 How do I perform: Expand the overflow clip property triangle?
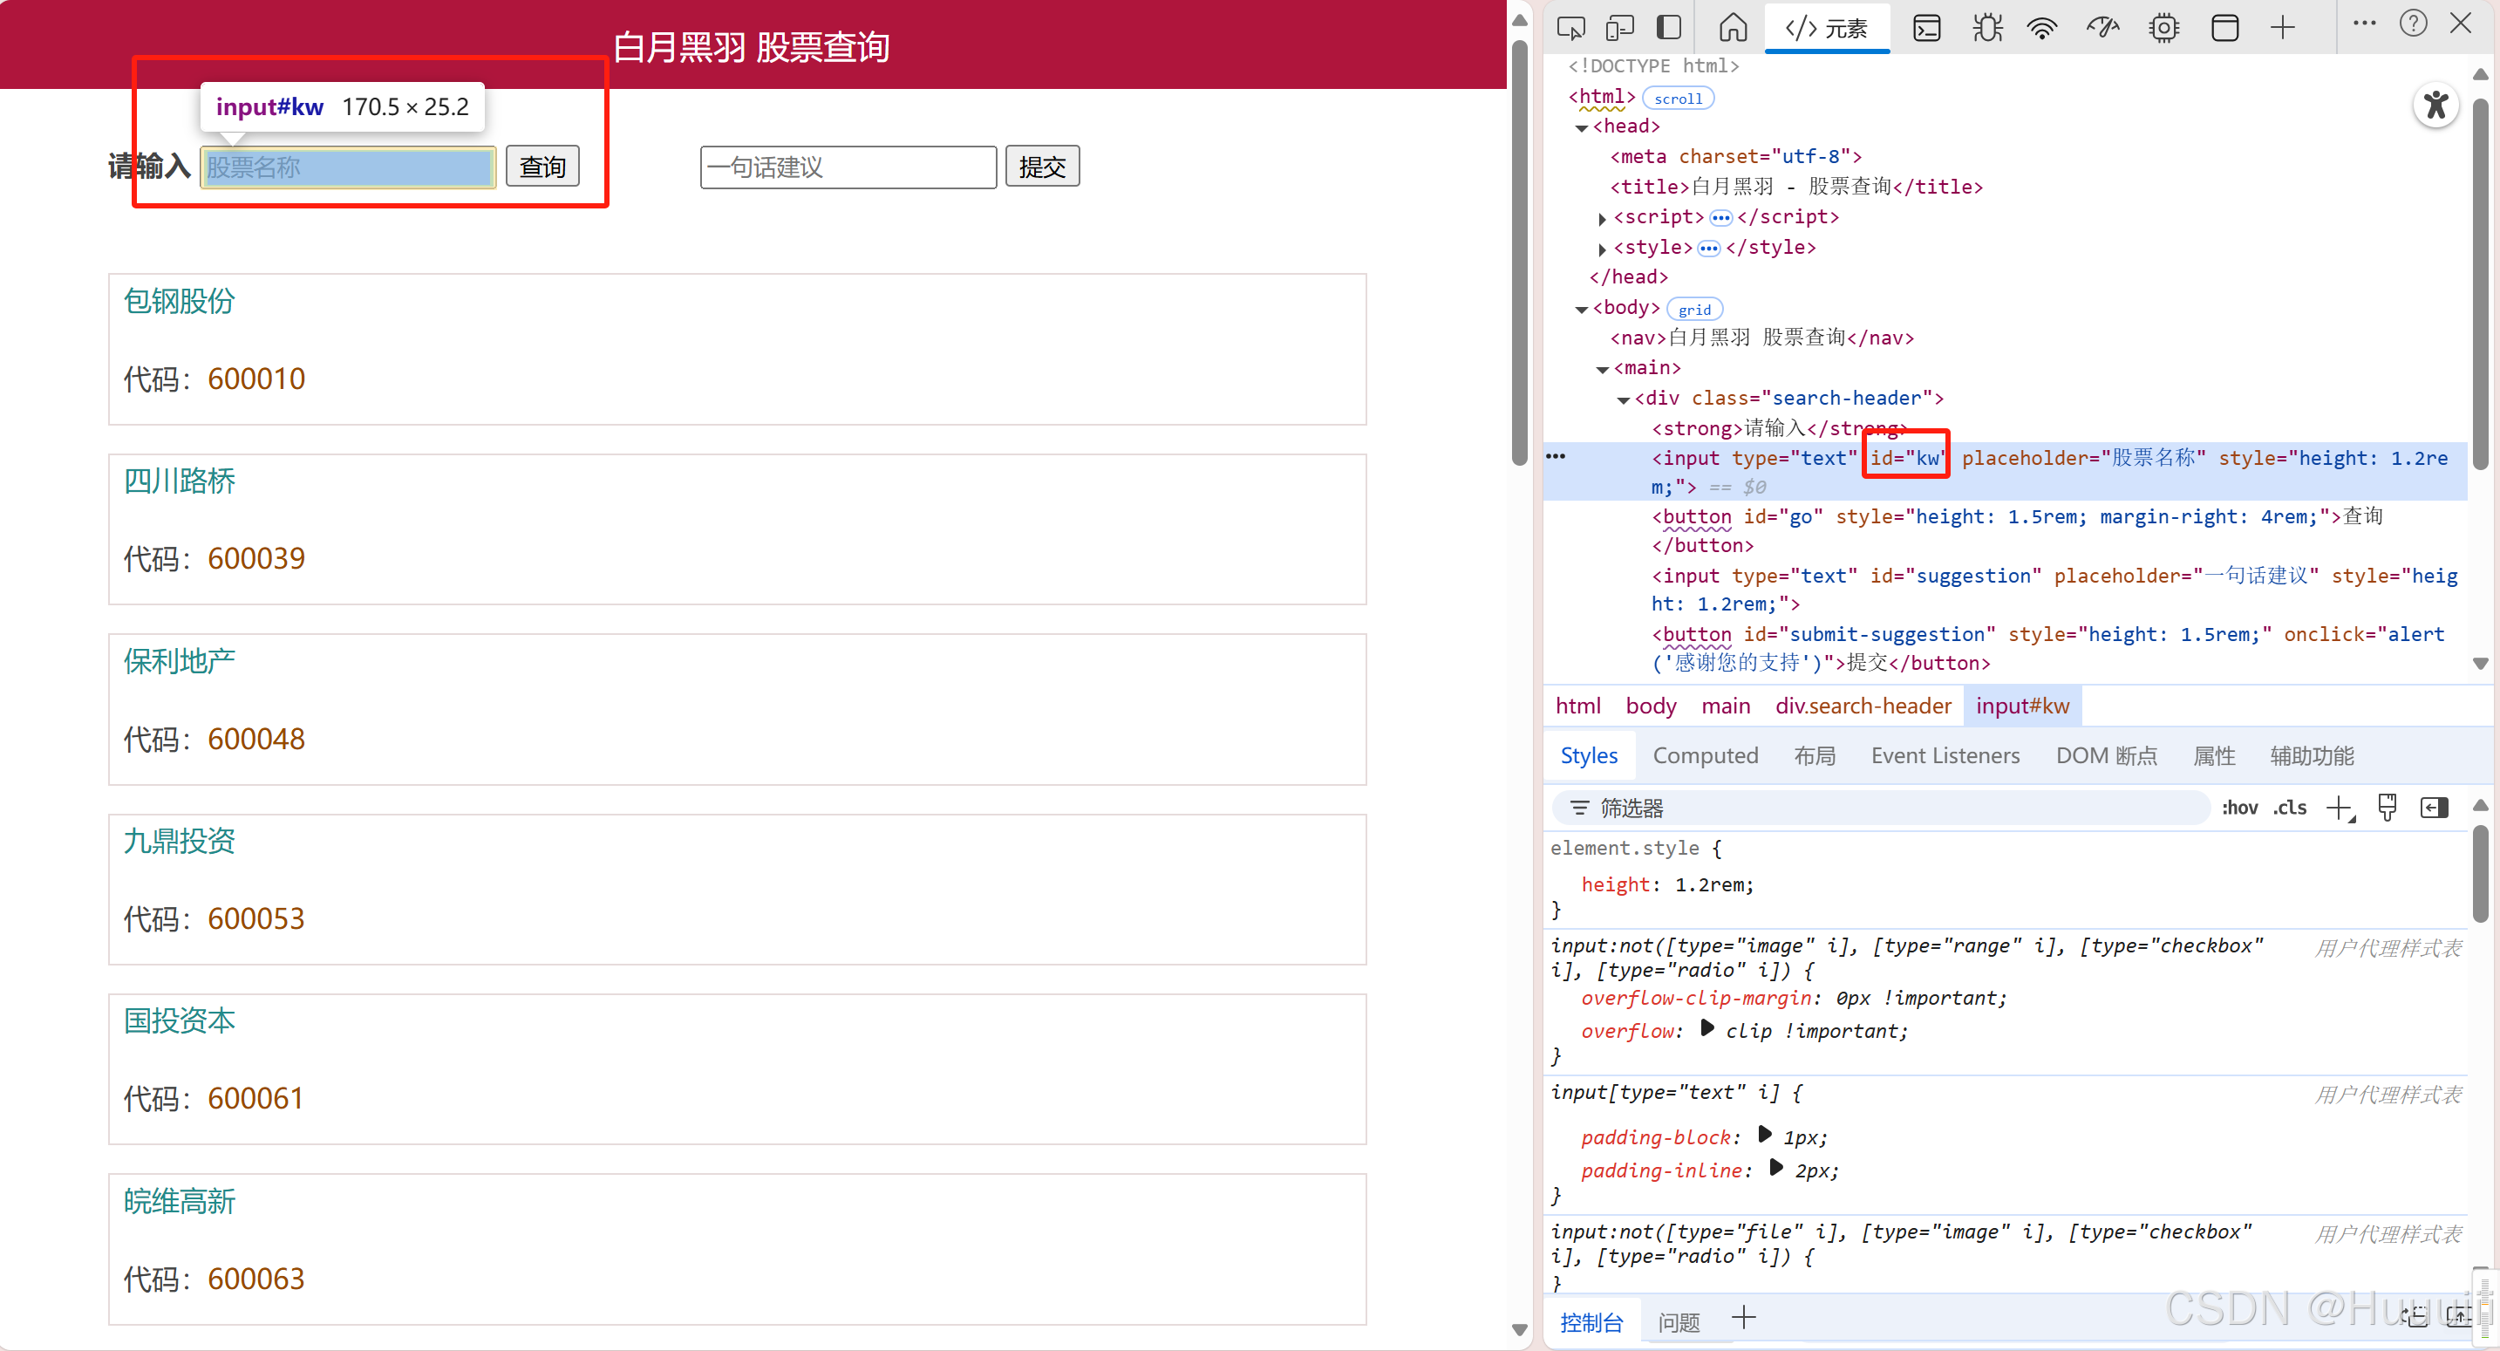[x=1707, y=1029]
